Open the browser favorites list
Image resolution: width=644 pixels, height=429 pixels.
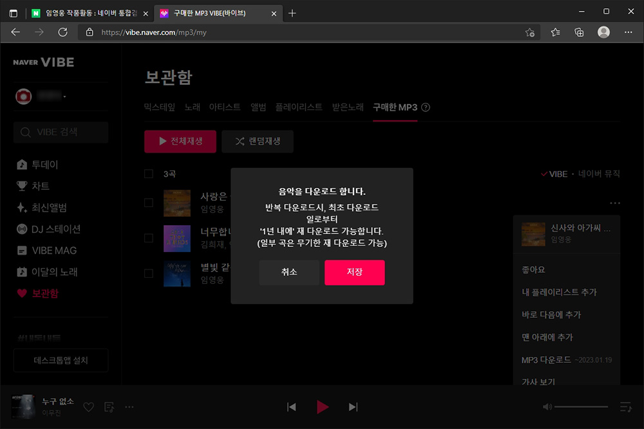555,32
